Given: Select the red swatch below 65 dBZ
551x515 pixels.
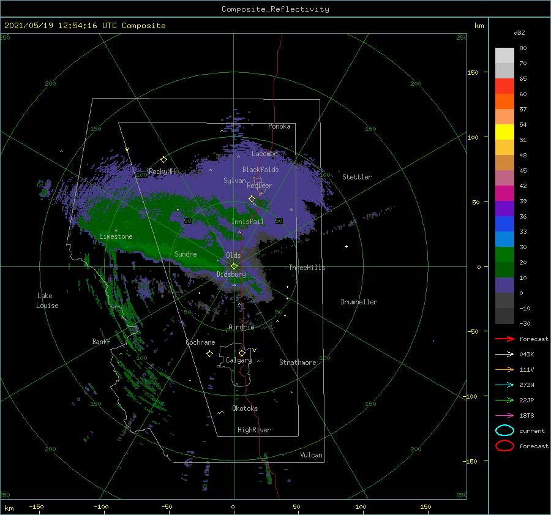Looking at the screenshot, I should coord(504,86).
